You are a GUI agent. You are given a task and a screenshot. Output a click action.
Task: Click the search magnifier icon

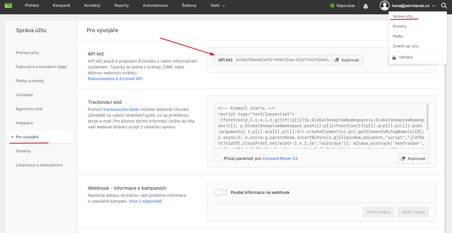pyautogui.click(x=444, y=6)
